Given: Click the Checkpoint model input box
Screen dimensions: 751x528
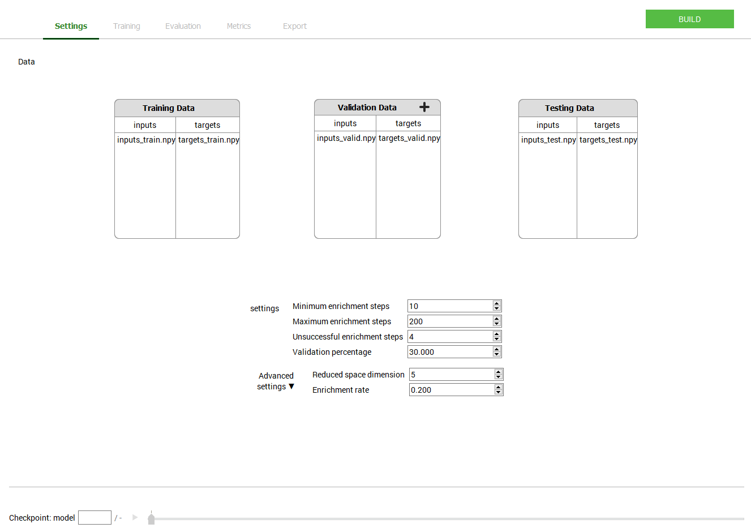Looking at the screenshot, I should (x=95, y=518).
